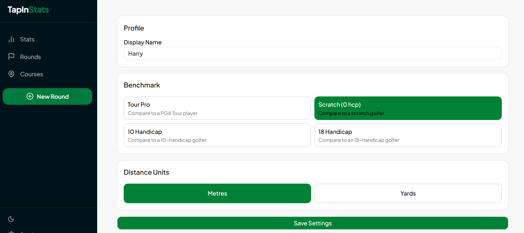The image size is (524, 233).
Task: Toggle dark mode with the moon icon
Action: (x=11, y=219)
